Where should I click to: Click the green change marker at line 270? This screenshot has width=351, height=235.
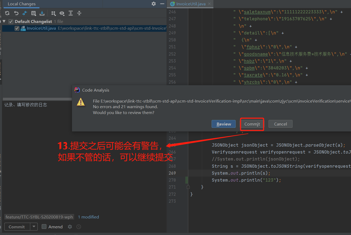tap(187, 180)
